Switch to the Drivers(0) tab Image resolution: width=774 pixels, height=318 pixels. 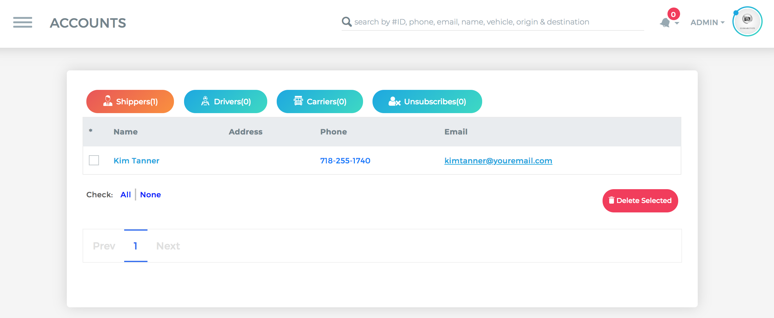point(226,101)
